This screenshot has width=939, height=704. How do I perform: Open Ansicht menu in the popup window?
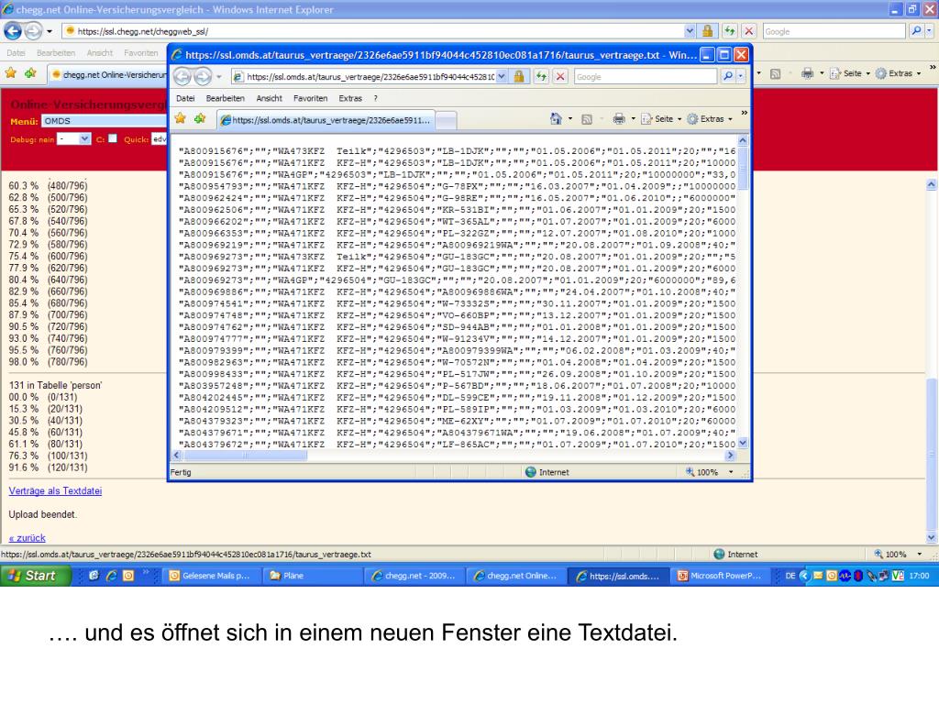269,98
